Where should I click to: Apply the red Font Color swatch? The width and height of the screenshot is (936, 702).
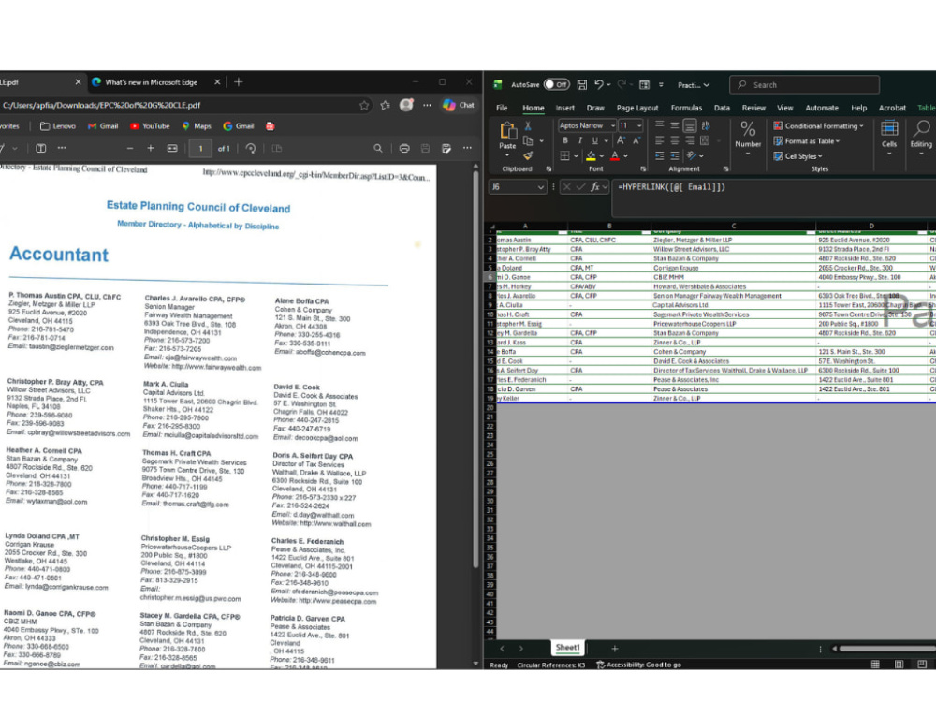point(615,155)
